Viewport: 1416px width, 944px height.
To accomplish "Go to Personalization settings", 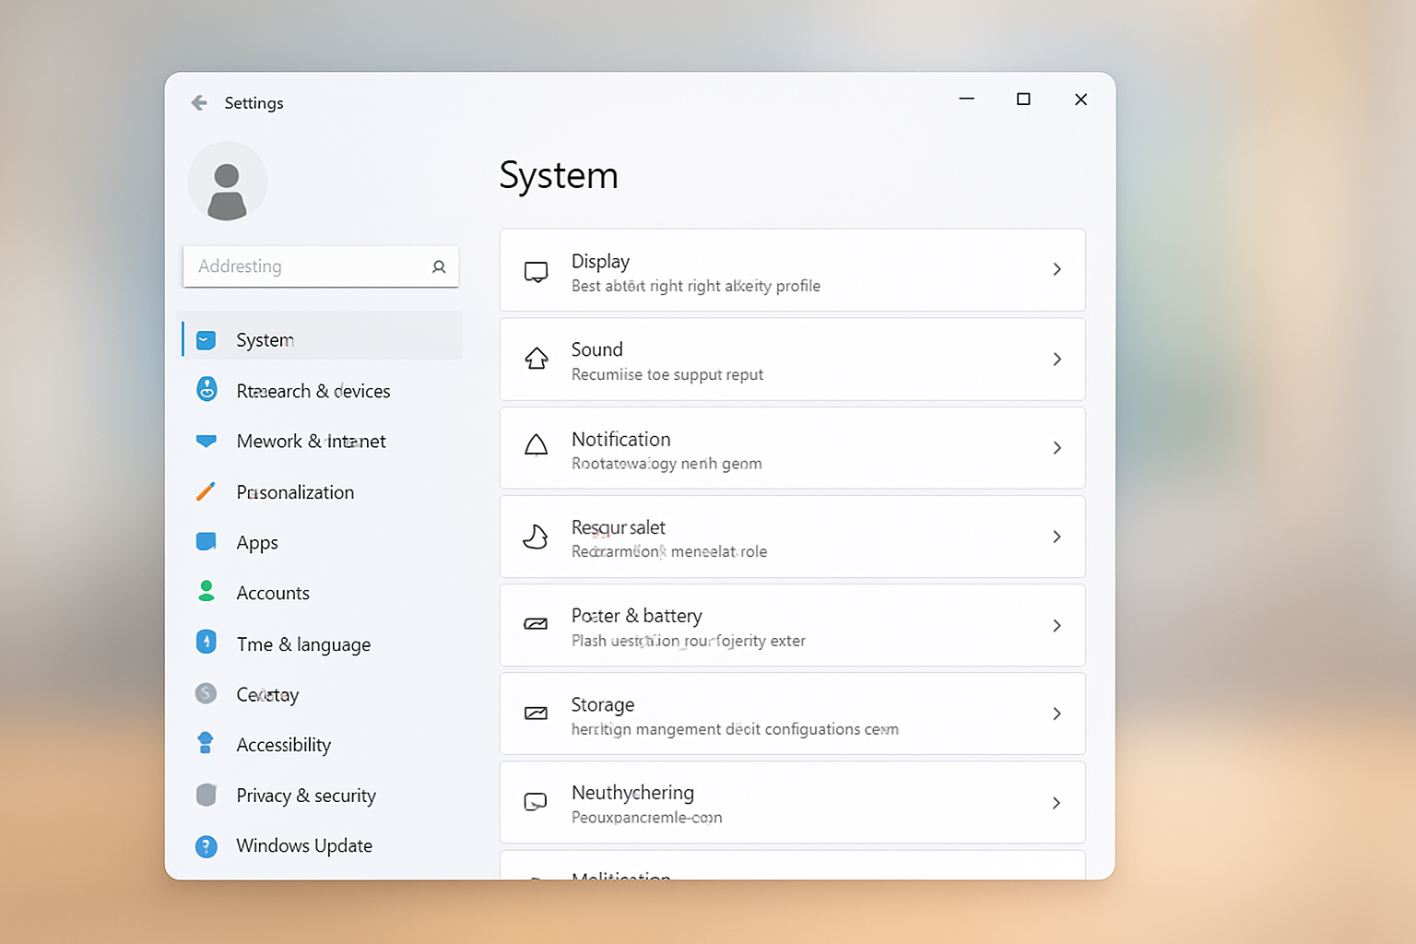I will [x=322, y=492].
